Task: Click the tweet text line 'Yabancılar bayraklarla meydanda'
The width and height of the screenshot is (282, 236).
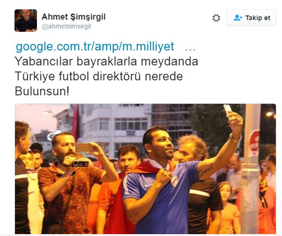Action: [x=106, y=61]
